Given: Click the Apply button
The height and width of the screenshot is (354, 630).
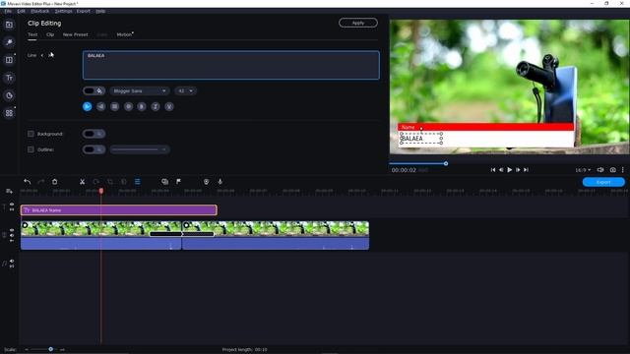Looking at the screenshot, I should pyautogui.click(x=358, y=23).
